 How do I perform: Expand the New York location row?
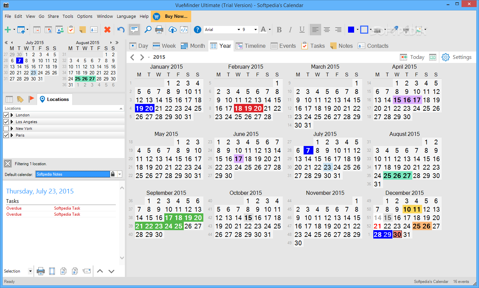(12, 129)
